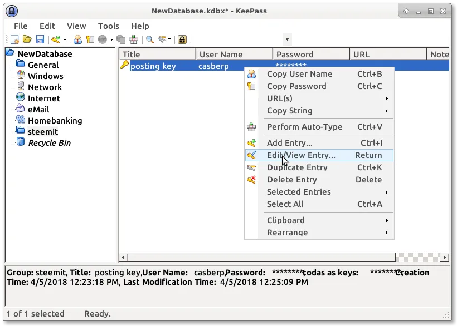Click Copy Password toolbar icon
This screenshot has height=326, width=457.
90,39
